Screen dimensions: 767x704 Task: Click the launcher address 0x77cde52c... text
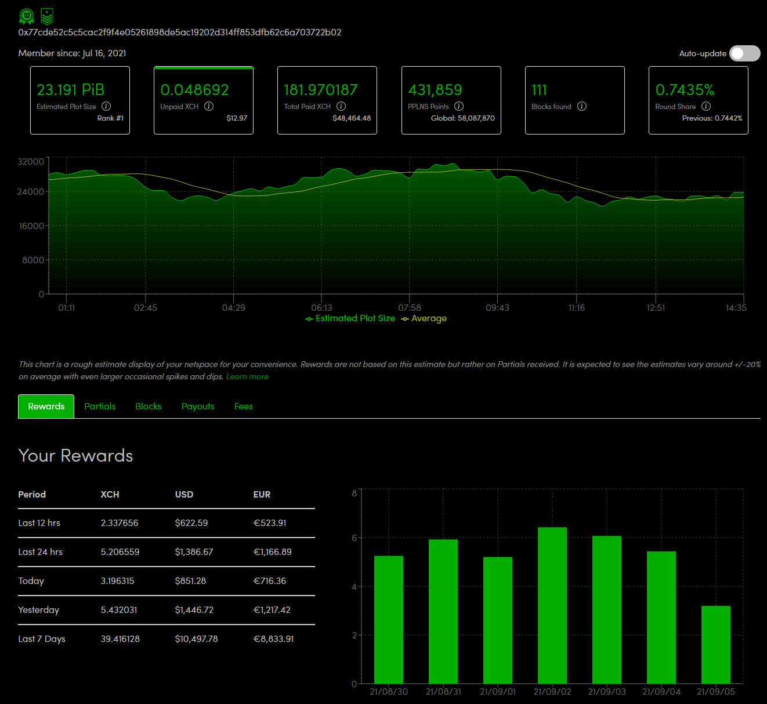tap(180, 32)
